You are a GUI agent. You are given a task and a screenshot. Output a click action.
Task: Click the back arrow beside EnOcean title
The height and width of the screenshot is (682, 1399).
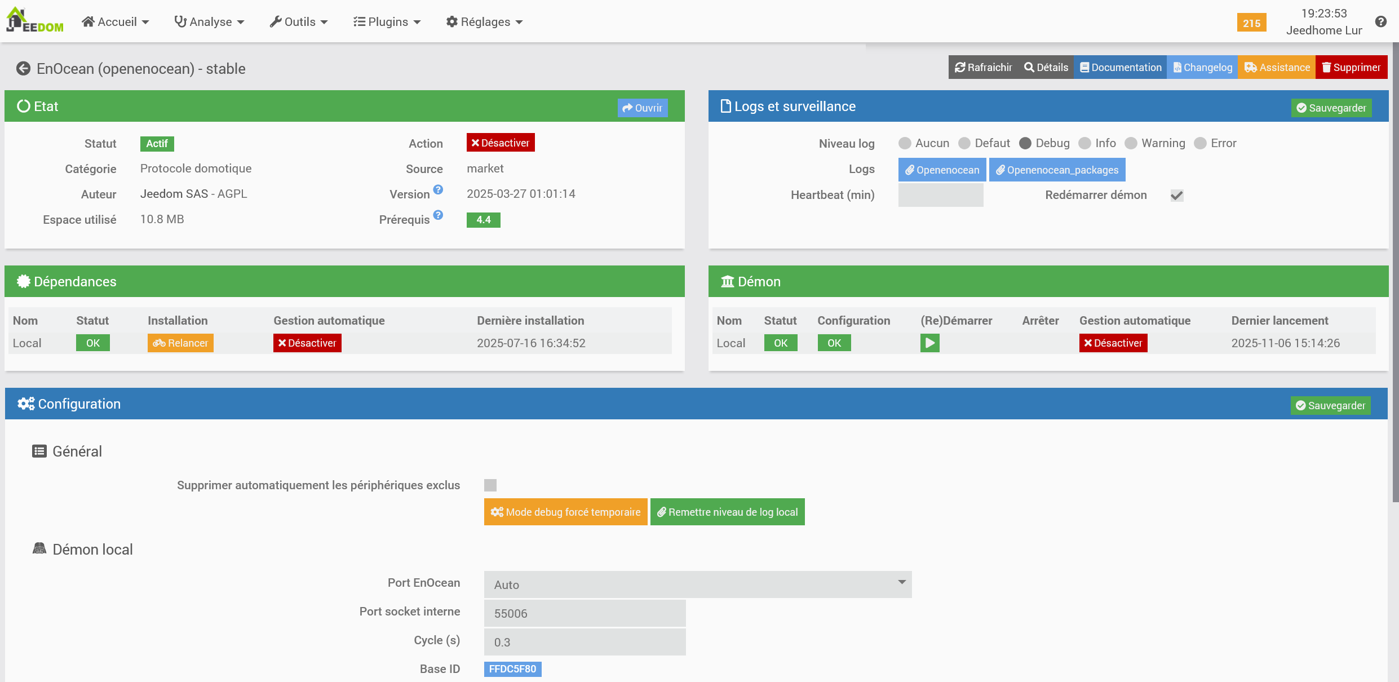coord(23,69)
